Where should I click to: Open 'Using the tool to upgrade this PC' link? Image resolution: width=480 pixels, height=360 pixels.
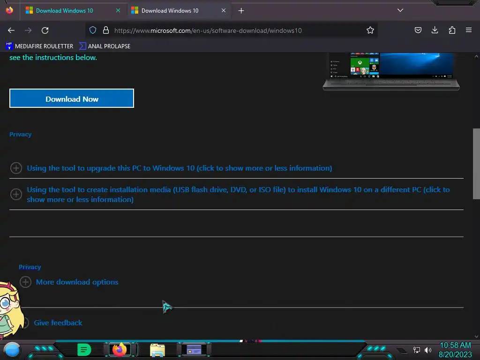[x=180, y=168]
